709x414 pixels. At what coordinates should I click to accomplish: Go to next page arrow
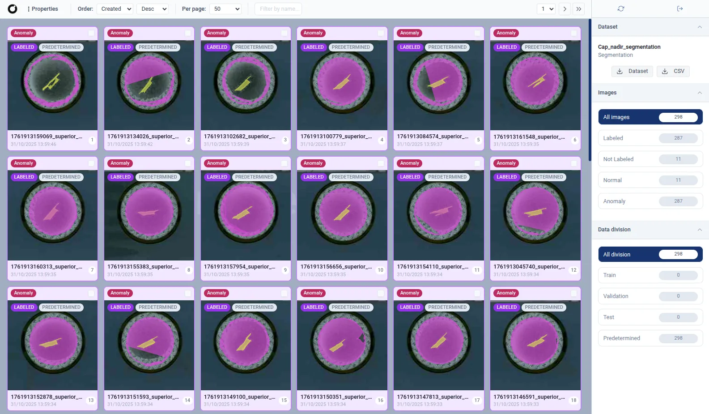[x=565, y=9]
